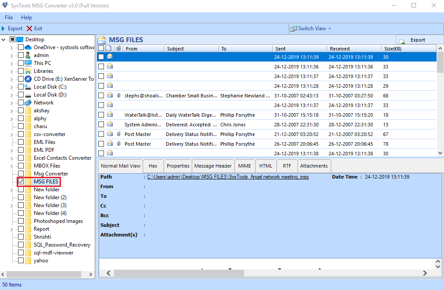The width and height of the screenshot is (444, 290).
Task: Click the MSG FILES folder icon in panel header
Action: pos(103,39)
